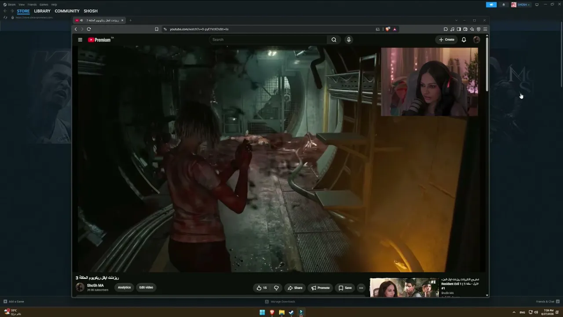Open Brave Leo AI sparkle icon
563x317 pixels.
pos(472,29)
